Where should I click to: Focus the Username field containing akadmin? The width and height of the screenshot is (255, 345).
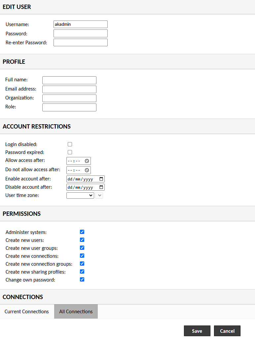pyautogui.click(x=81, y=24)
